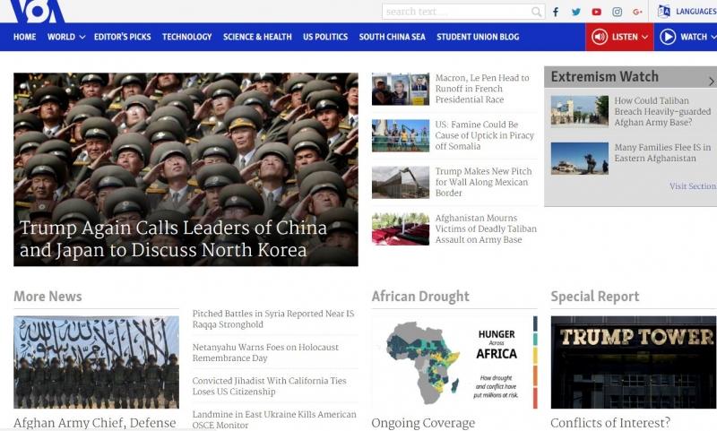Advance Extremism Watch with the right arrow

[712, 81]
